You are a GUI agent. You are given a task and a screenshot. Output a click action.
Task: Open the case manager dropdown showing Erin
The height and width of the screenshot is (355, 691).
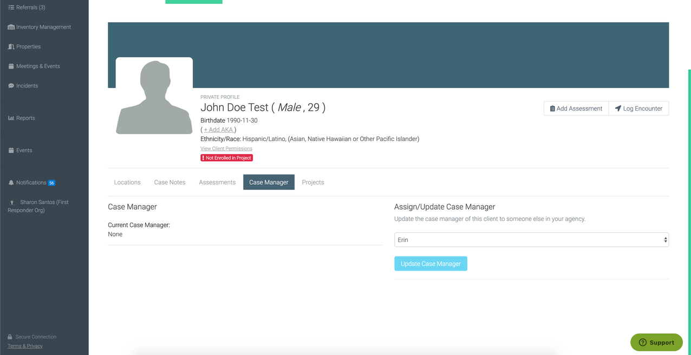tap(531, 240)
